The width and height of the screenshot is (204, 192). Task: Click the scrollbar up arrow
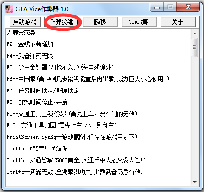point(195,33)
